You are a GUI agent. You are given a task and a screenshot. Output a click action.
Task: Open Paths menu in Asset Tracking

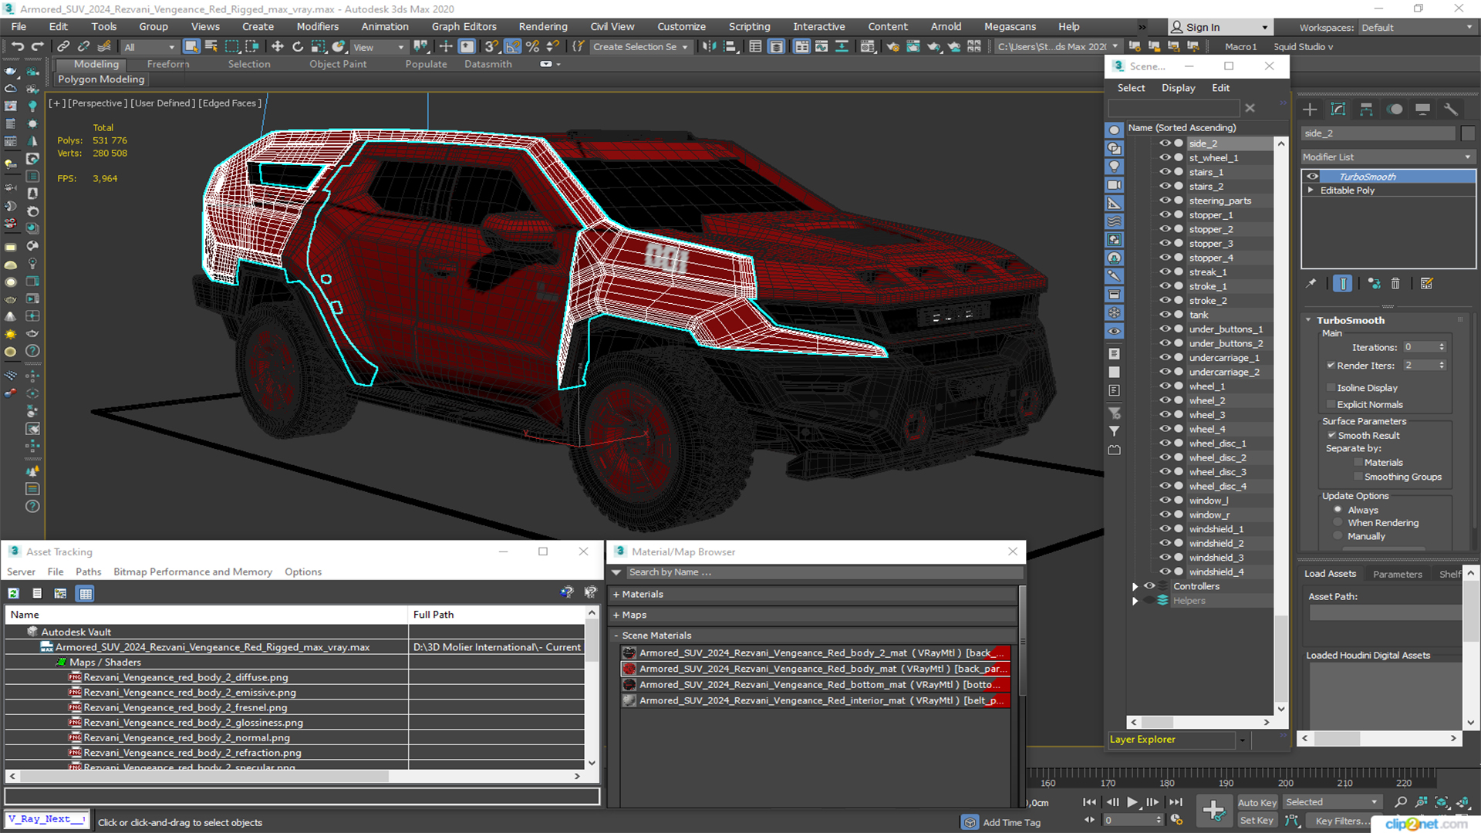(88, 572)
